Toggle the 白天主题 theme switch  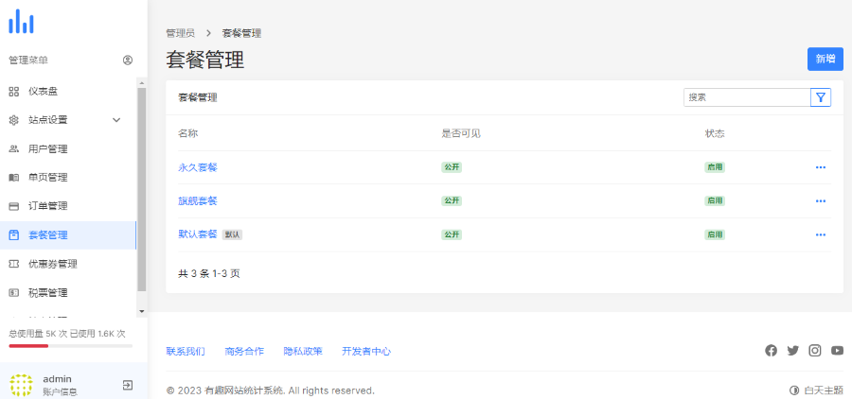tap(816, 390)
